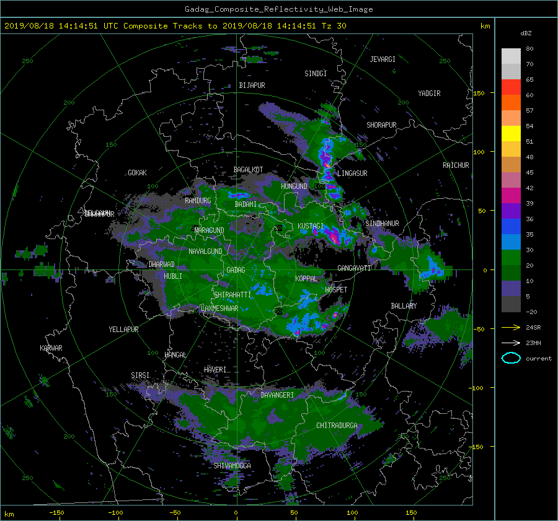Viewport: 558px width, 521px height.
Task: Click the BIJAPUR city label
Action: pos(252,85)
